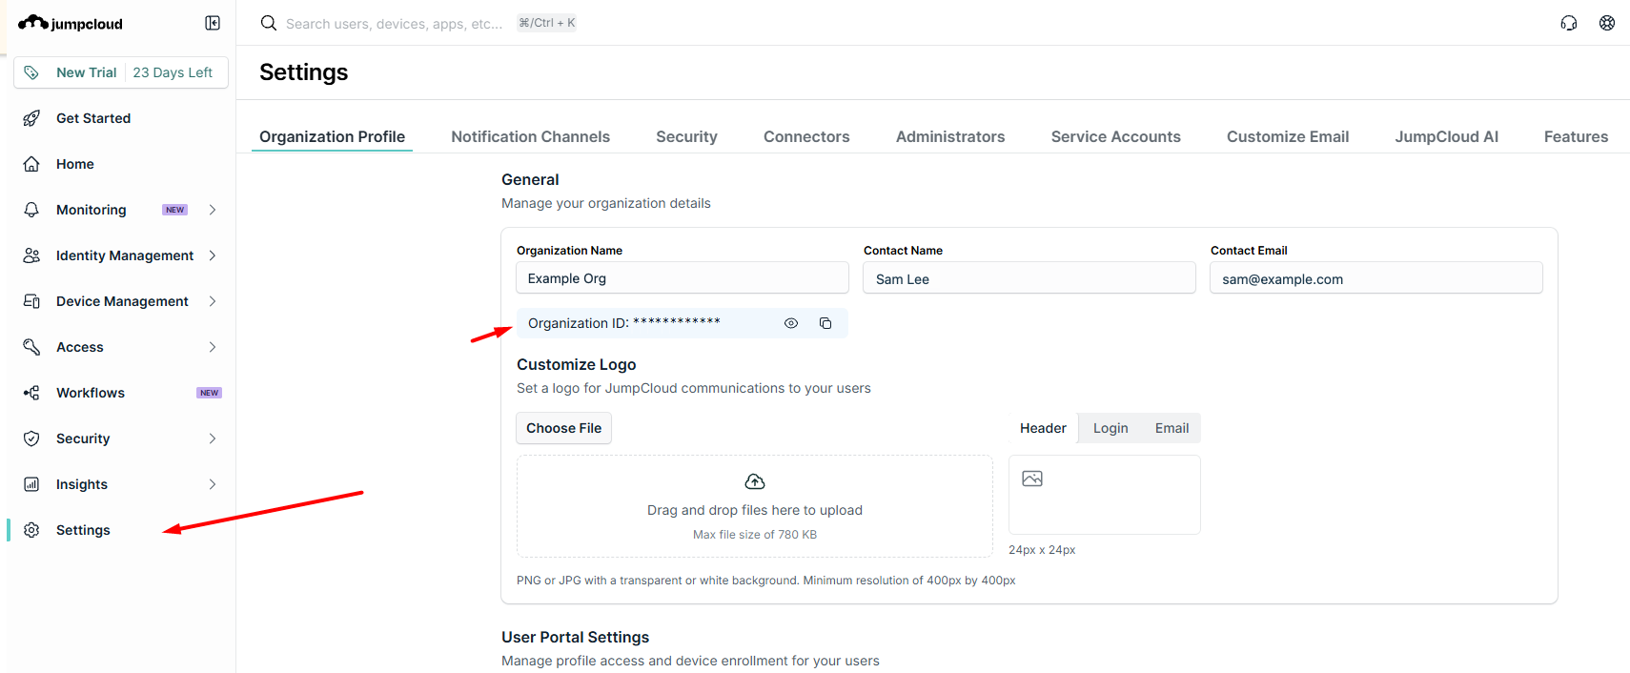The image size is (1630, 673).
Task: Select the Login logo option
Action: [x=1110, y=428]
